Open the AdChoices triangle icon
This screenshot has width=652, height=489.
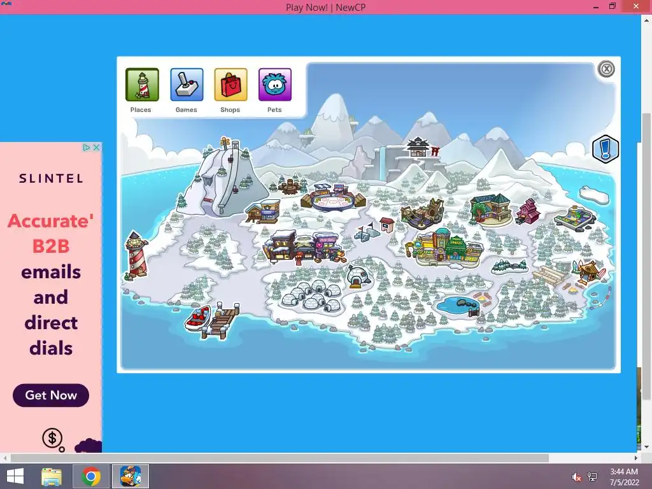pyautogui.click(x=87, y=148)
